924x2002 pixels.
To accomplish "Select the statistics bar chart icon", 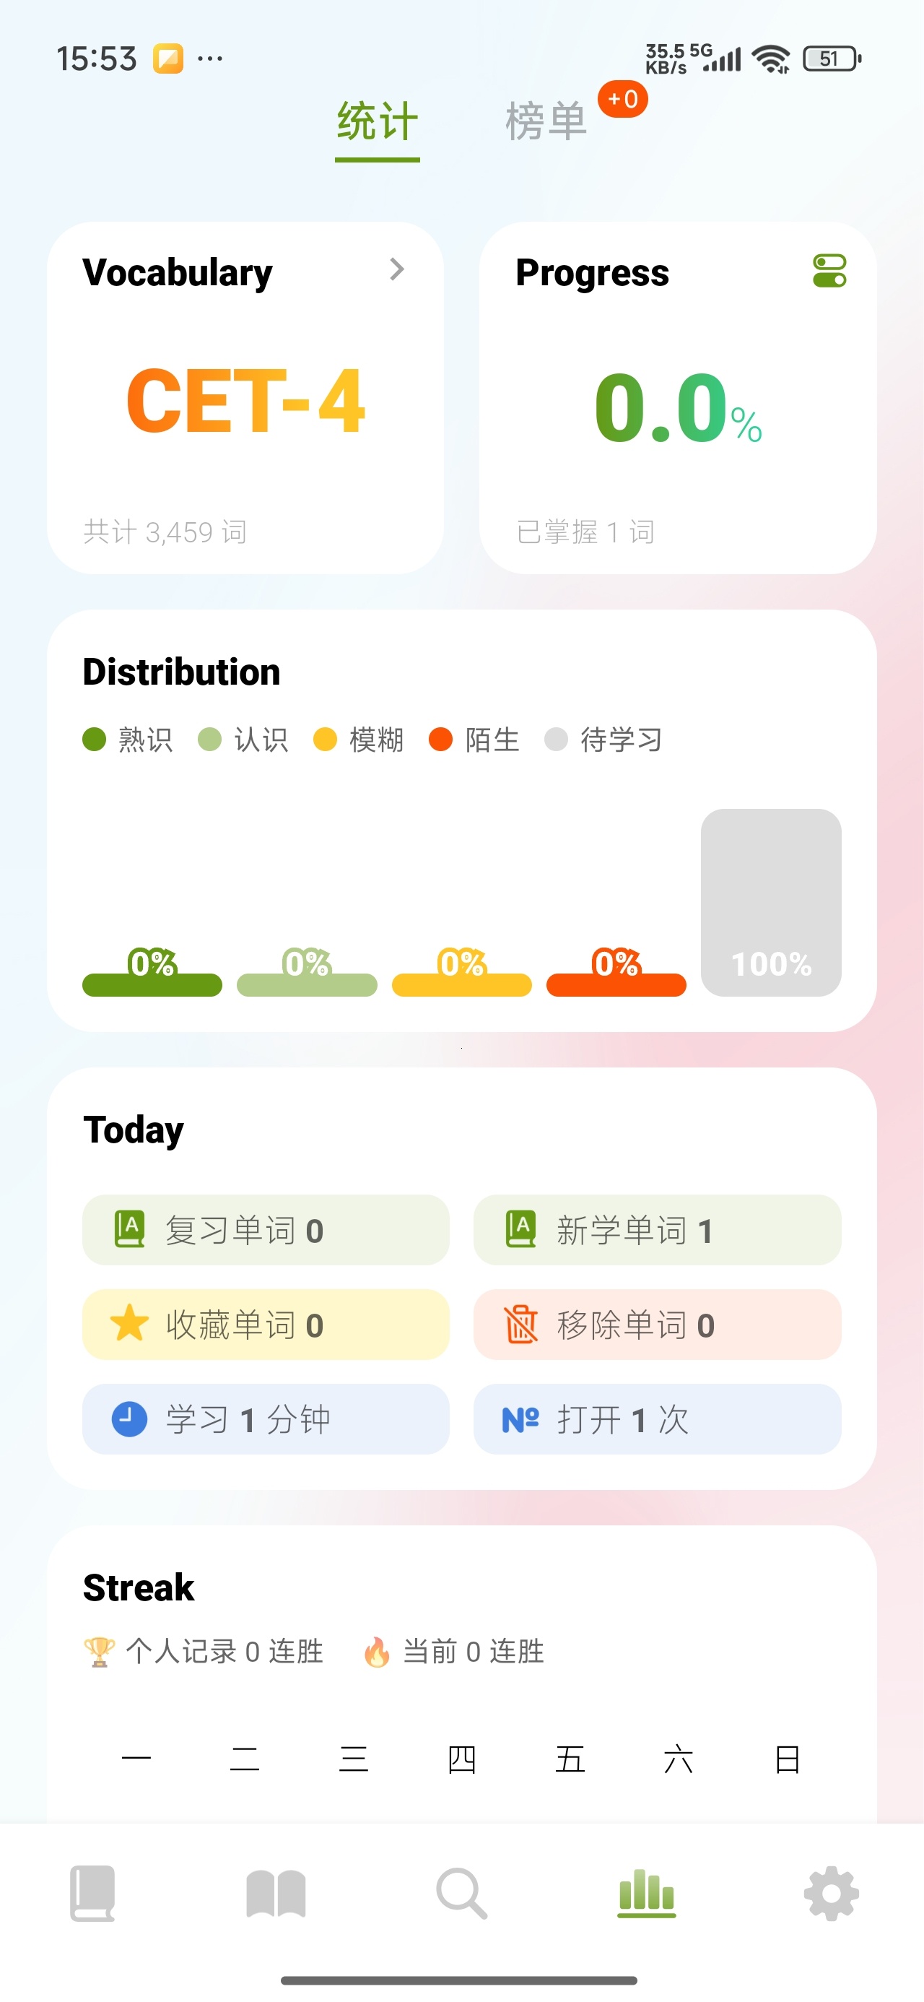I will 647,1893.
